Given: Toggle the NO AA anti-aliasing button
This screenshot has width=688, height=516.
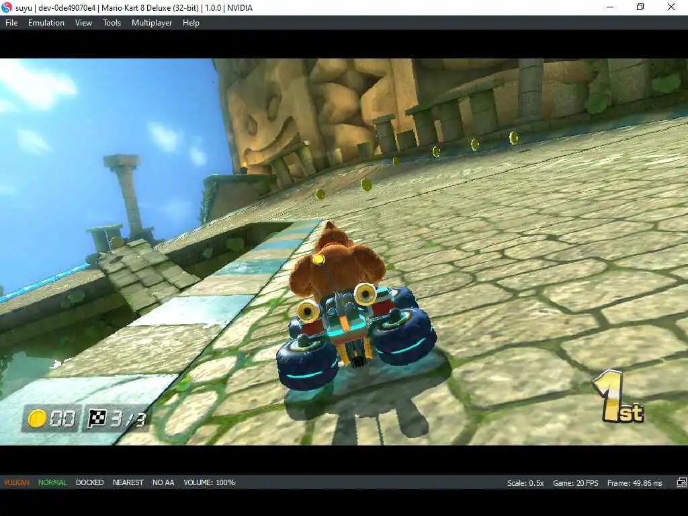Looking at the screenshot, I should (x=163, y=482).
